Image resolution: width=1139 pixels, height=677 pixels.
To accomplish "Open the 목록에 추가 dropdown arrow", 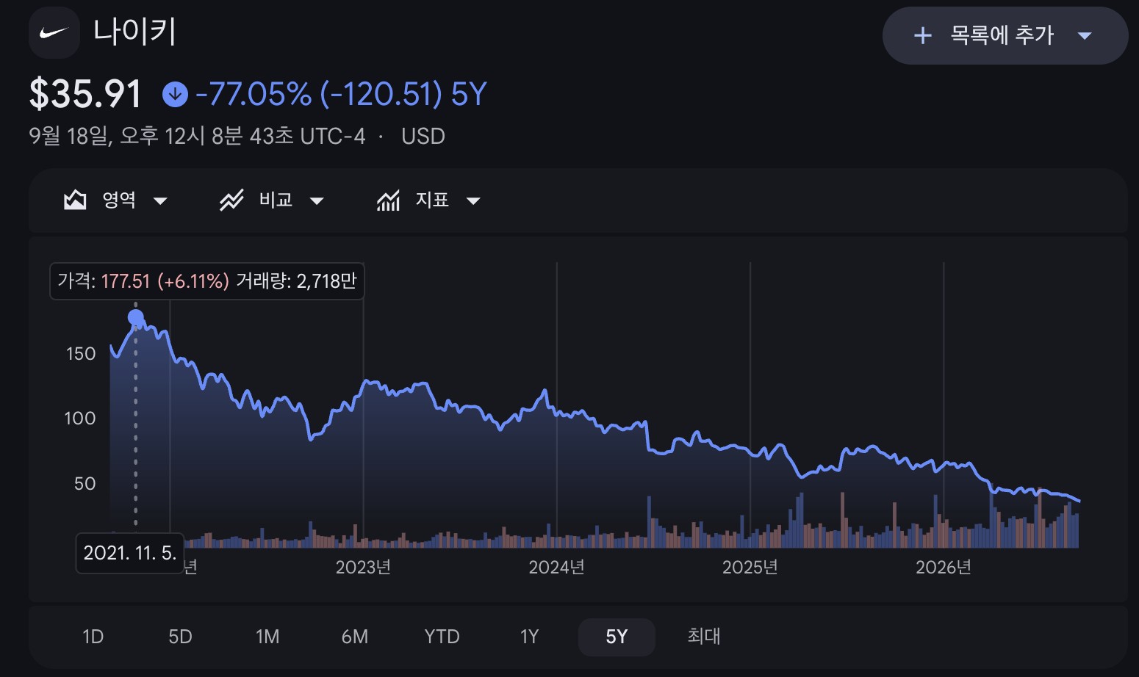I will (1085, 35).
